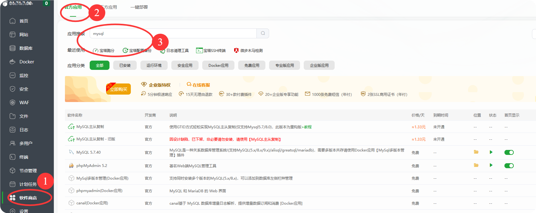Viewport: 536px width, 213px height.
Task: Click the 立即购买 button
Action: tap(118, 89)
